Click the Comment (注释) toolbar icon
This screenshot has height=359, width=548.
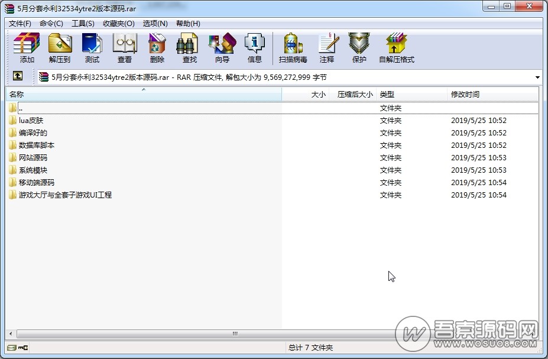pyautogui.click(x=327, y=47)
